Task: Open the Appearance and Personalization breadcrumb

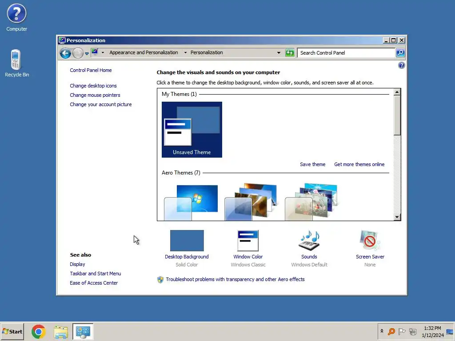Action: click(x=144, y=52)
